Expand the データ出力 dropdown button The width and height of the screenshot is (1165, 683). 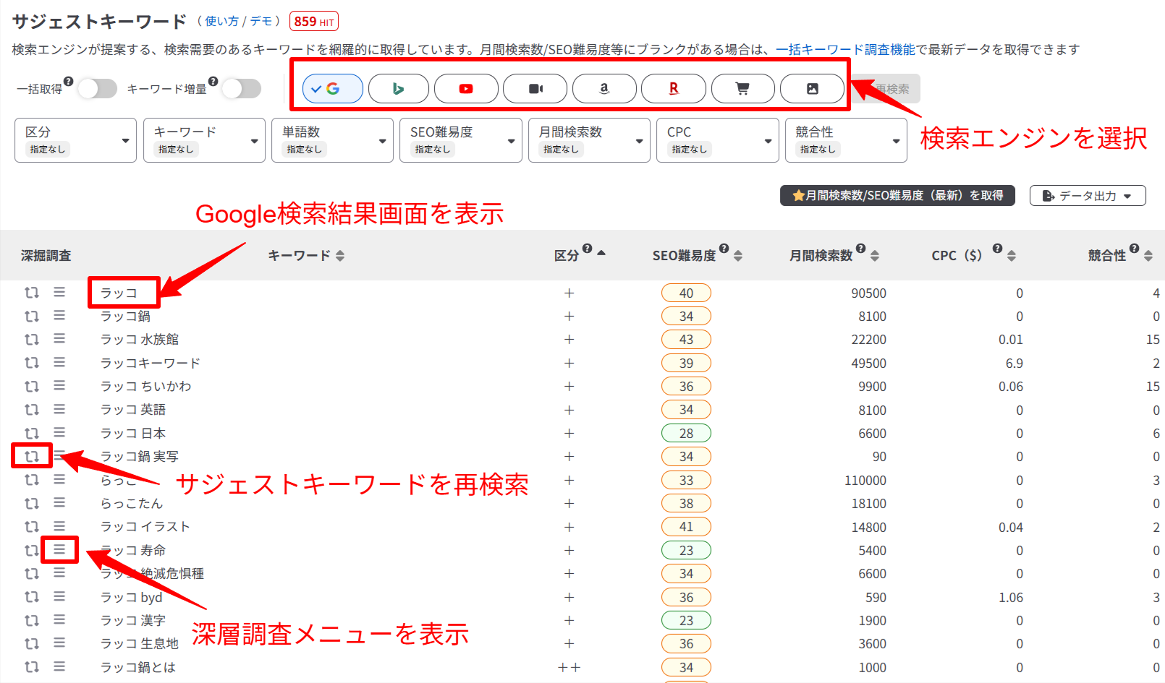pos(1087,196)
